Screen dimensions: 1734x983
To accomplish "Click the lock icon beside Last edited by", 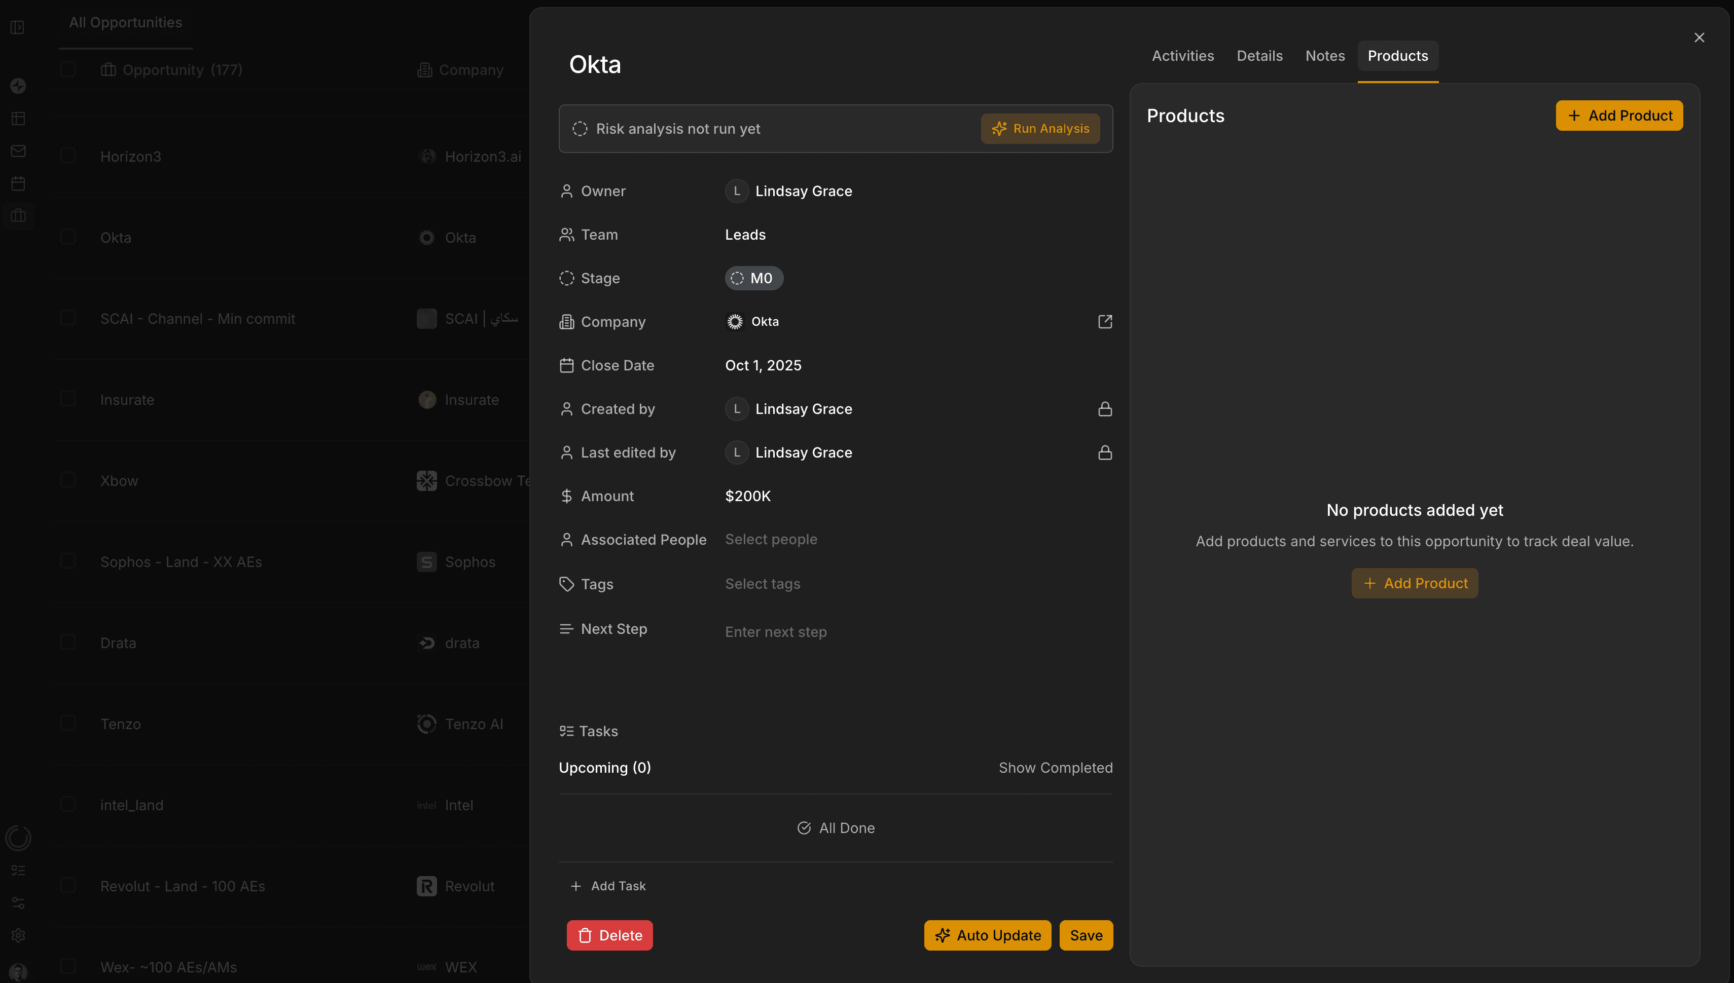I will tap(1104, 452).
